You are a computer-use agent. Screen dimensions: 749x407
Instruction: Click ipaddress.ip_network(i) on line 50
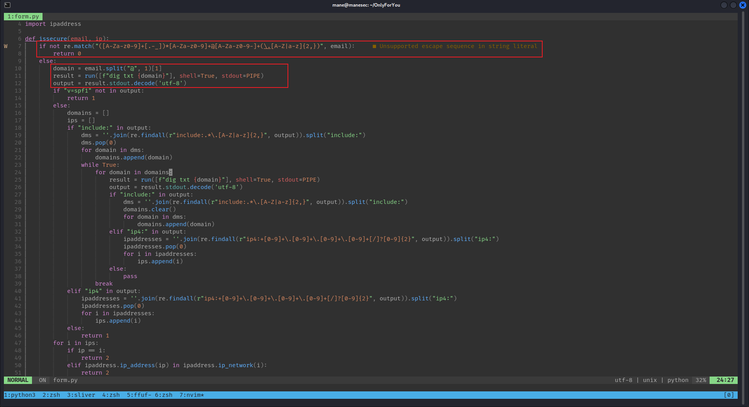(x=224, y=365)
